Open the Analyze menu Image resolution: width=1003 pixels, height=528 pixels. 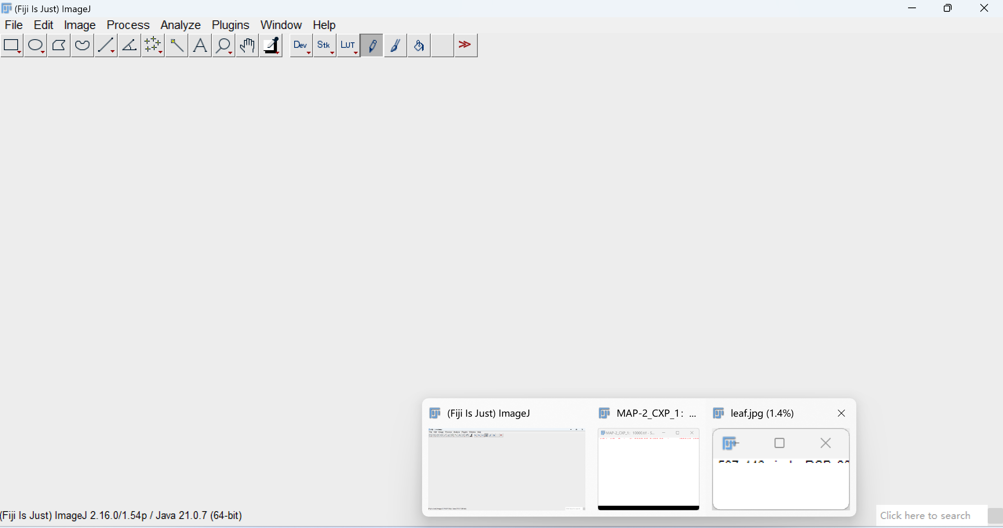click(180, 25)
